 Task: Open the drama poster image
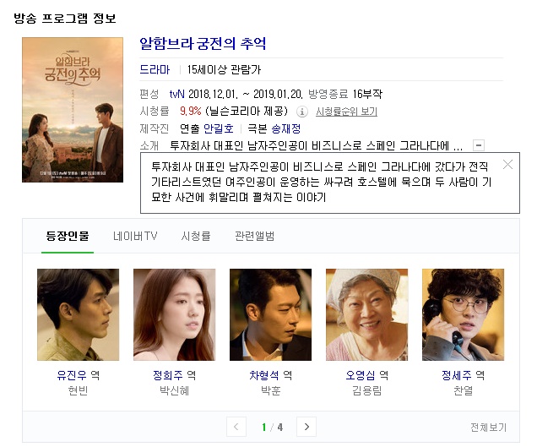pos(73,110)
